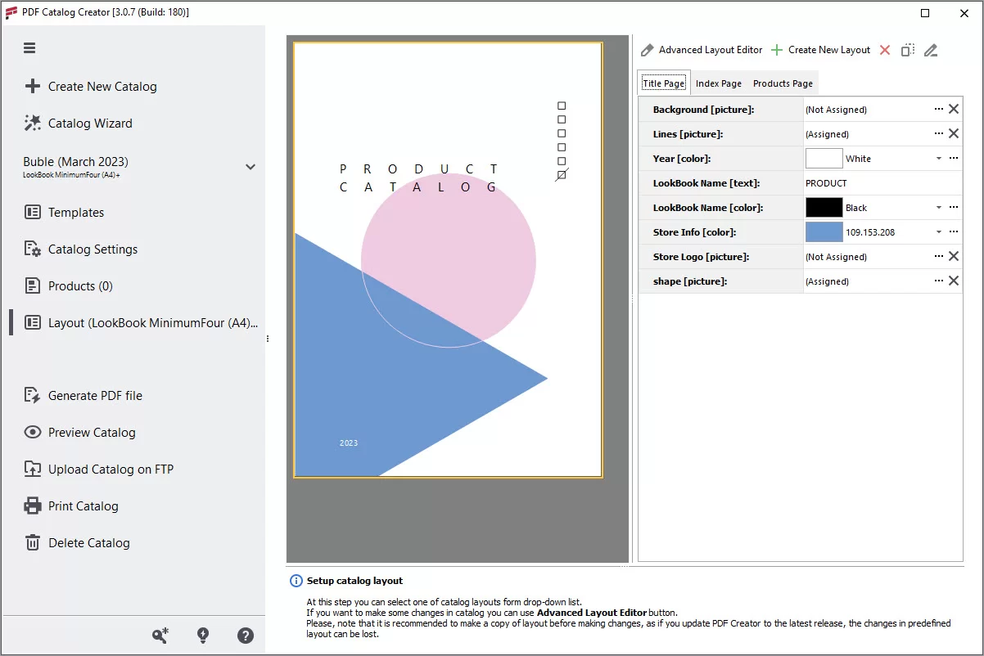984x656 pixels.
Task: Open the hamburger menu in sidebar
Action: click(x=29, y=48)
